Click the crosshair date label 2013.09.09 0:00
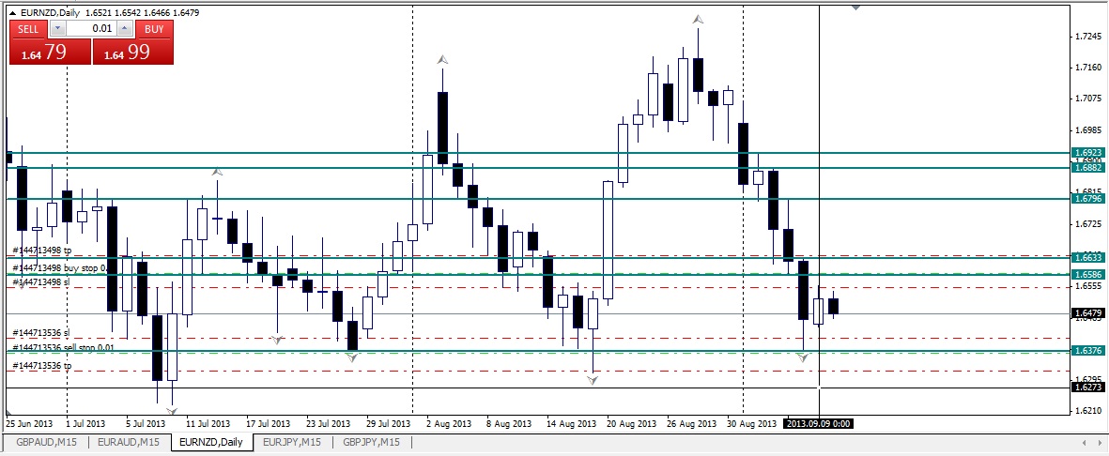The image size is (1109, 456). point(818,424)
